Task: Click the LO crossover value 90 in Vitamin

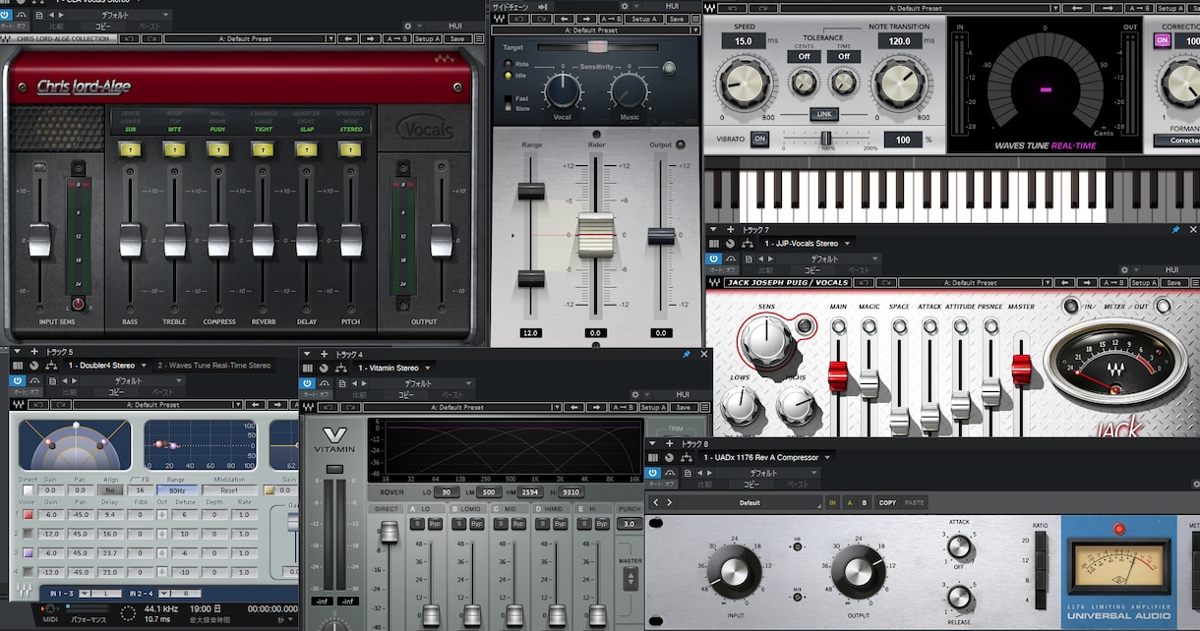Action: [447, 491]
